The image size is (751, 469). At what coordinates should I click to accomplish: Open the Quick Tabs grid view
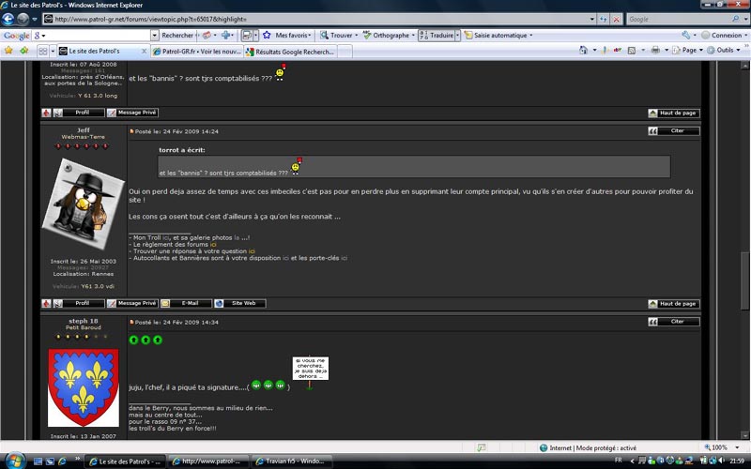pyautogui.click(x=43, y=51)
